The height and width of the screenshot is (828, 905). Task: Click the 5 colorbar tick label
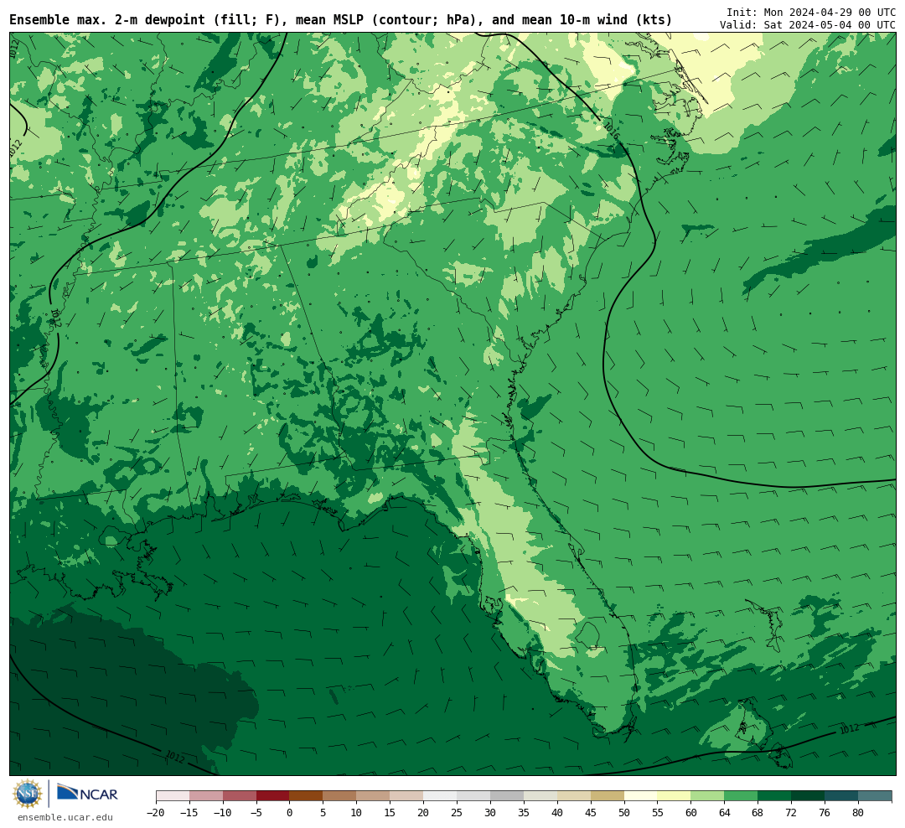(323, 813)
